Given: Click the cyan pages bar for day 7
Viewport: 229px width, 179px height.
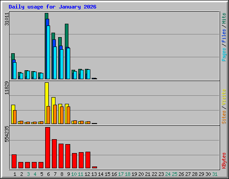Looking at the screenshot, I should pyautogui.click(x=55, y=63).
